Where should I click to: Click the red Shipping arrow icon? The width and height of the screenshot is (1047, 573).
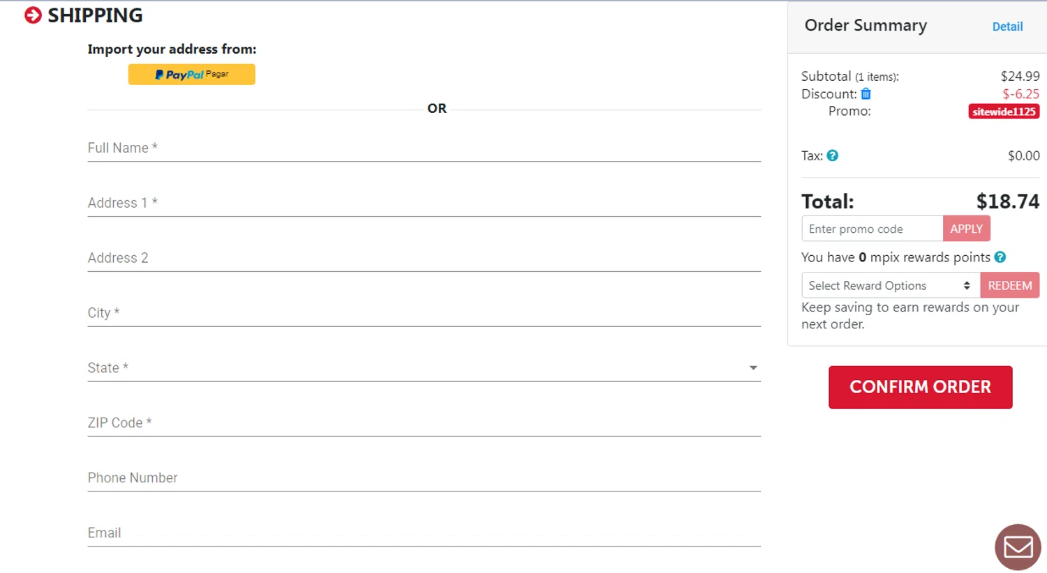[x=33, y=15]
